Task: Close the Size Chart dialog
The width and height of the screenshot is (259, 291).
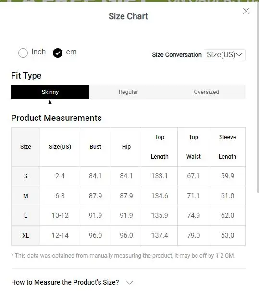Action: point(246,11)
